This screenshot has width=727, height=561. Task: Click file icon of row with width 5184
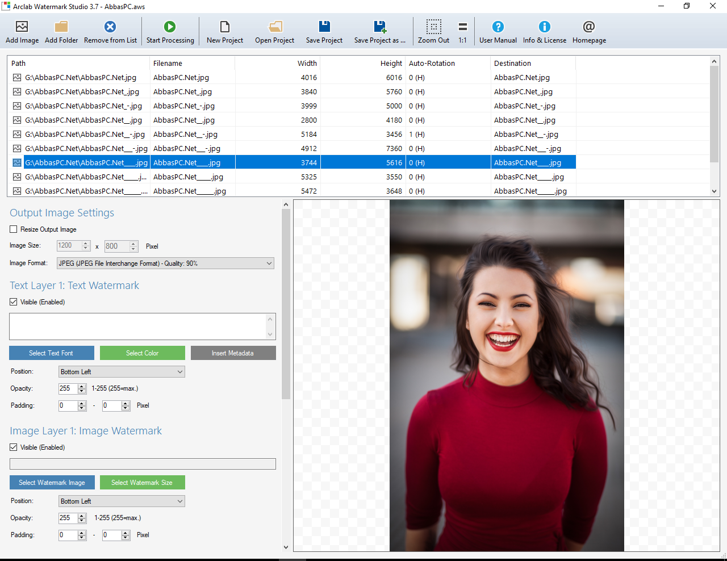[17, 134]
